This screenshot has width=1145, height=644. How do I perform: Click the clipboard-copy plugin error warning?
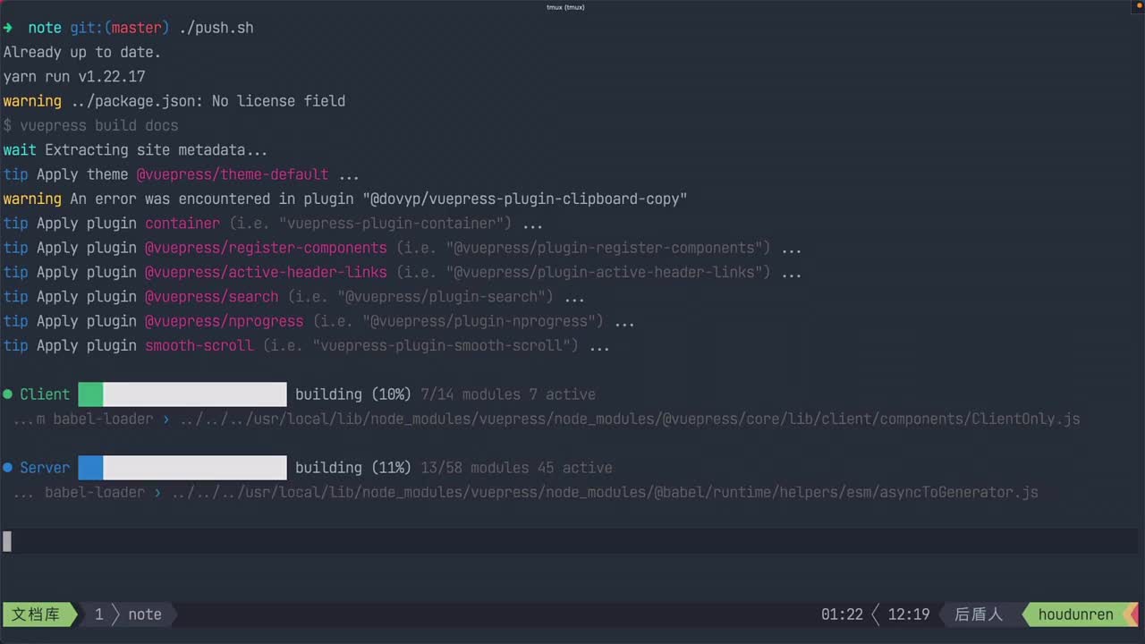(x=345, y=199)
